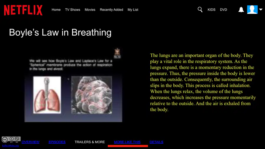Click the non-commercial icon in the license badge

17,139
